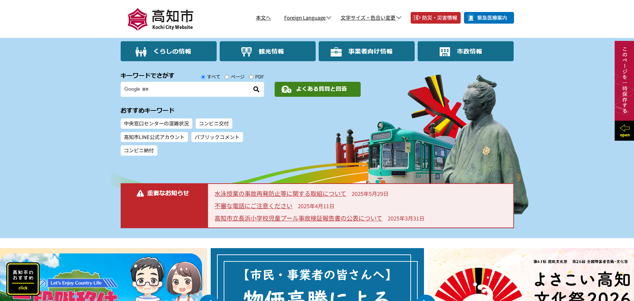This screenshot has width=634, height=301.
Task: Click the コンビニ交付 keyword
Action: (x=214, y=123)
